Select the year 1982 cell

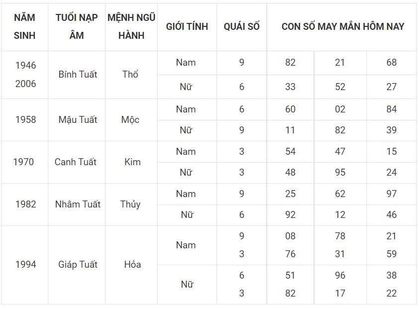coord(26,205)
